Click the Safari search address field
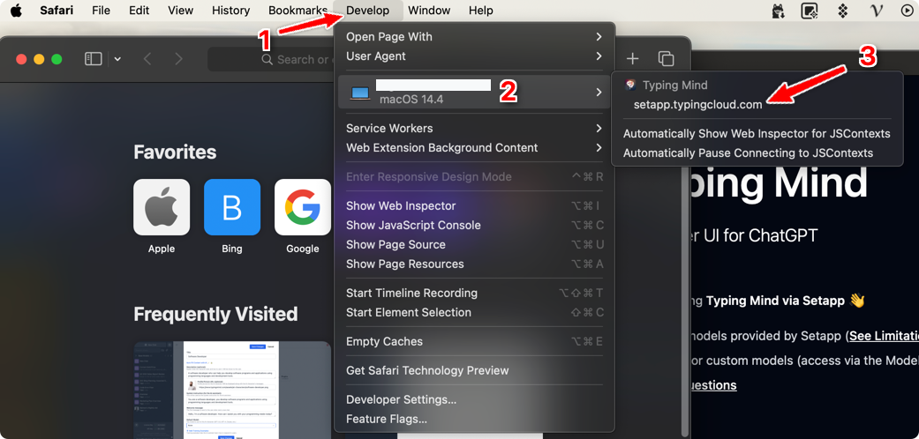Viewport: 919px width, 439px height. 271,59
